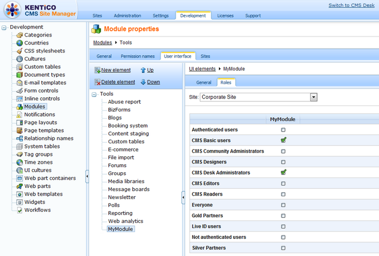Click the Custom tables grid icon in Development tree

point(19,67)
